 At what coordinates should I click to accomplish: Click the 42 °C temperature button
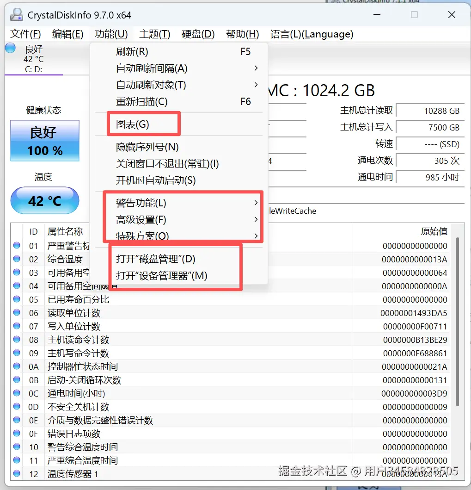coord(45,200)
